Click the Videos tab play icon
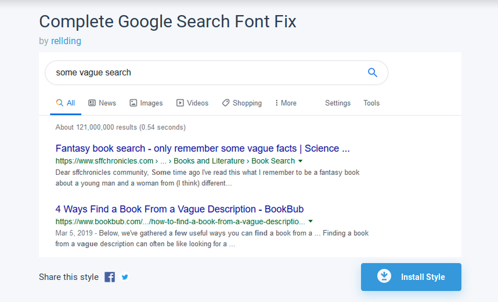Image resolution: width=498 pixels, height=302 pixels. click(180, 103)
